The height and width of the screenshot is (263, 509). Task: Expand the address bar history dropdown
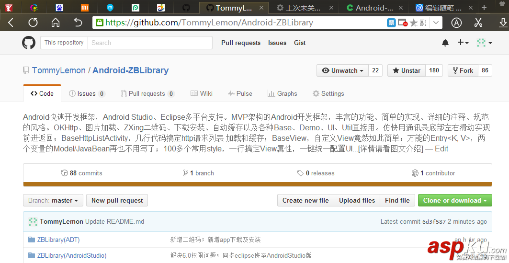pos(436,23)
